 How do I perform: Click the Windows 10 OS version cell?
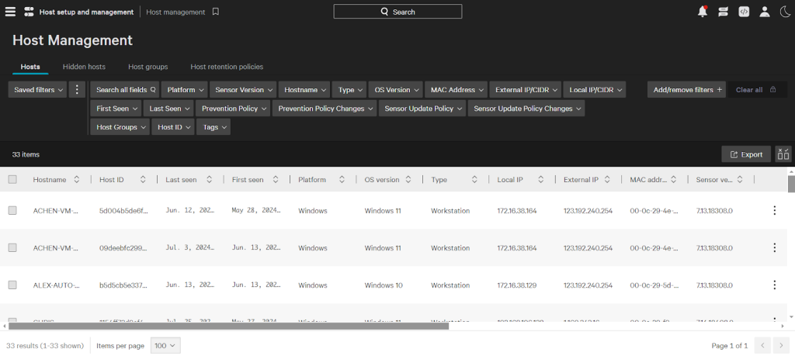pyautogui.click(x=384, y=285)
